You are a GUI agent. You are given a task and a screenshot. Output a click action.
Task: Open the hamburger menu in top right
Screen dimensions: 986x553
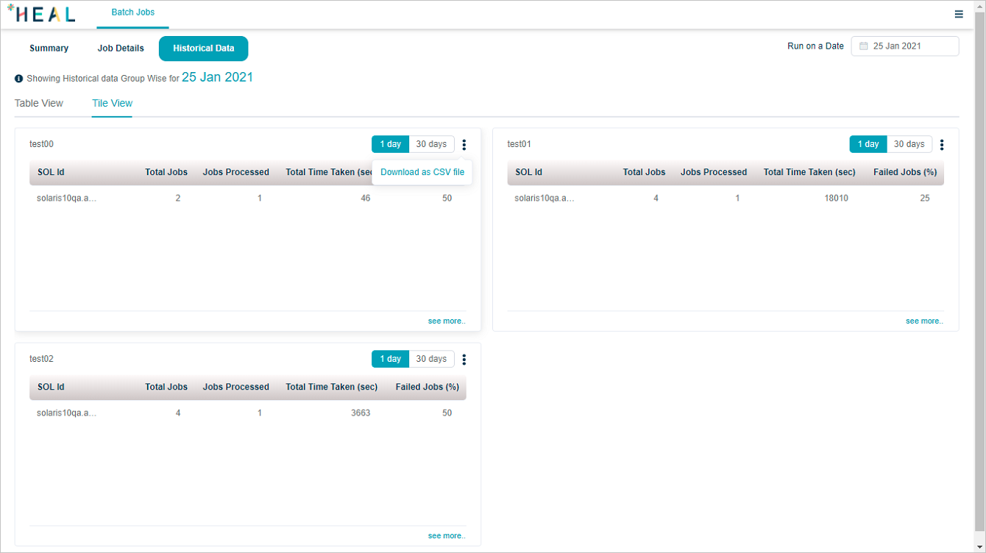[x=959, y=14]
